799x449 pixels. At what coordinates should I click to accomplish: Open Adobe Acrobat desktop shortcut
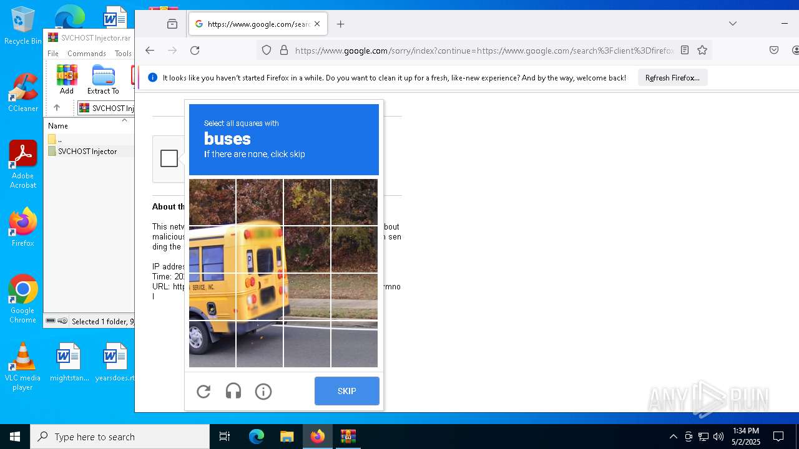[x=22, y=165]
